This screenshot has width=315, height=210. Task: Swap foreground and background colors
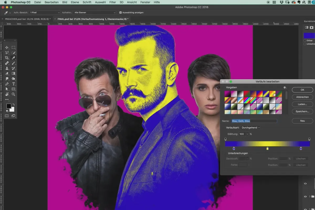[14, 104]
